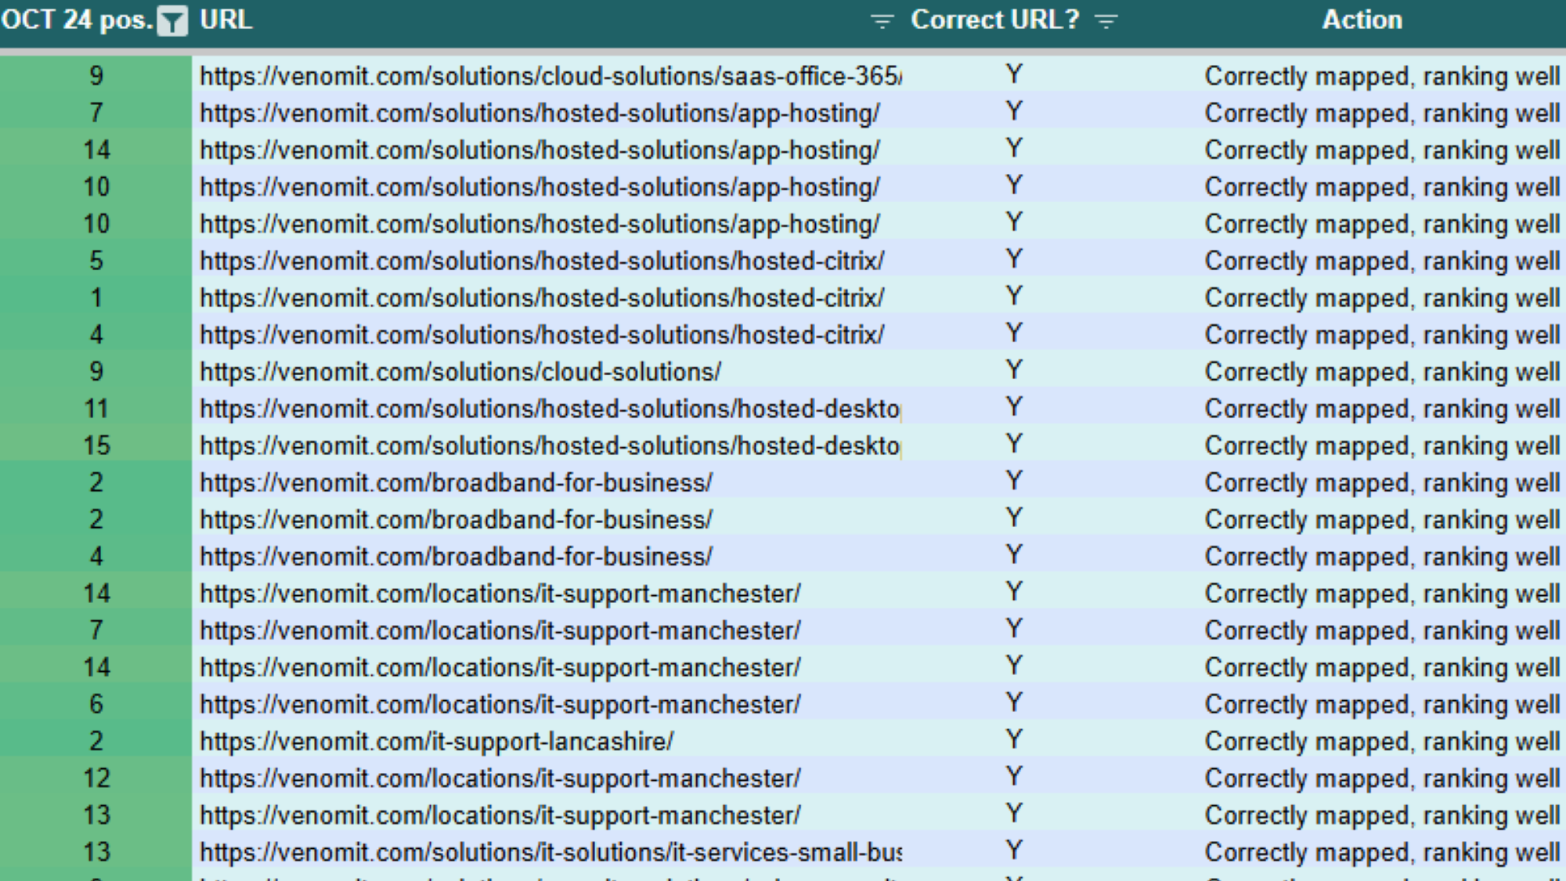Select the position cell showing 5
Screen dimensions: 1566x881
(x=96, y=261)
